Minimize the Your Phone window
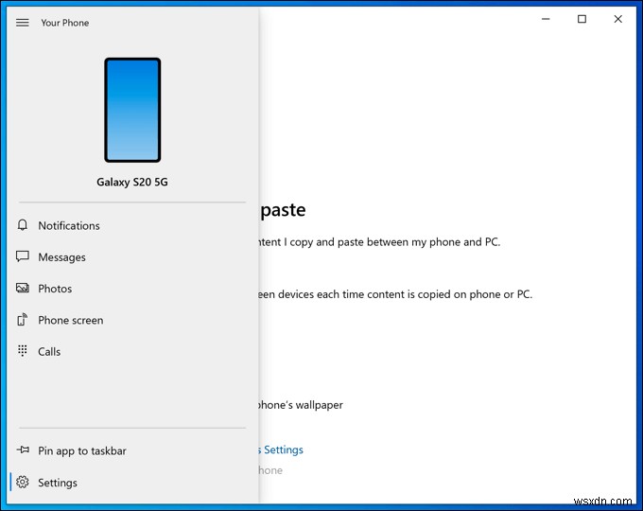The width and height of the screenshot is (643, 511). (546, 19)
